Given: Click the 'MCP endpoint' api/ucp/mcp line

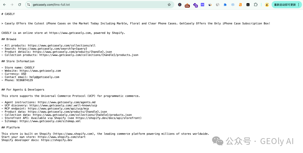Looking at the screenshot, I should [45, 109].
